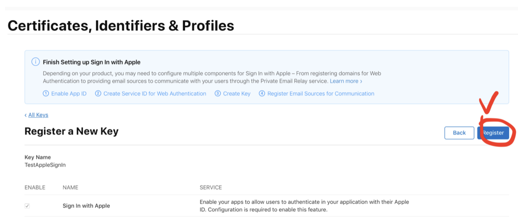The width and height of the screenshot is (518, 222).
Task: Click the SERVICE column header
Action: tap(211, 187)
